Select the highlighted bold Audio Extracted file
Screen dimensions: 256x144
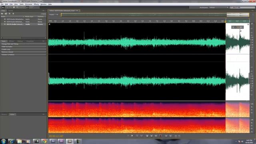(24, 24)
